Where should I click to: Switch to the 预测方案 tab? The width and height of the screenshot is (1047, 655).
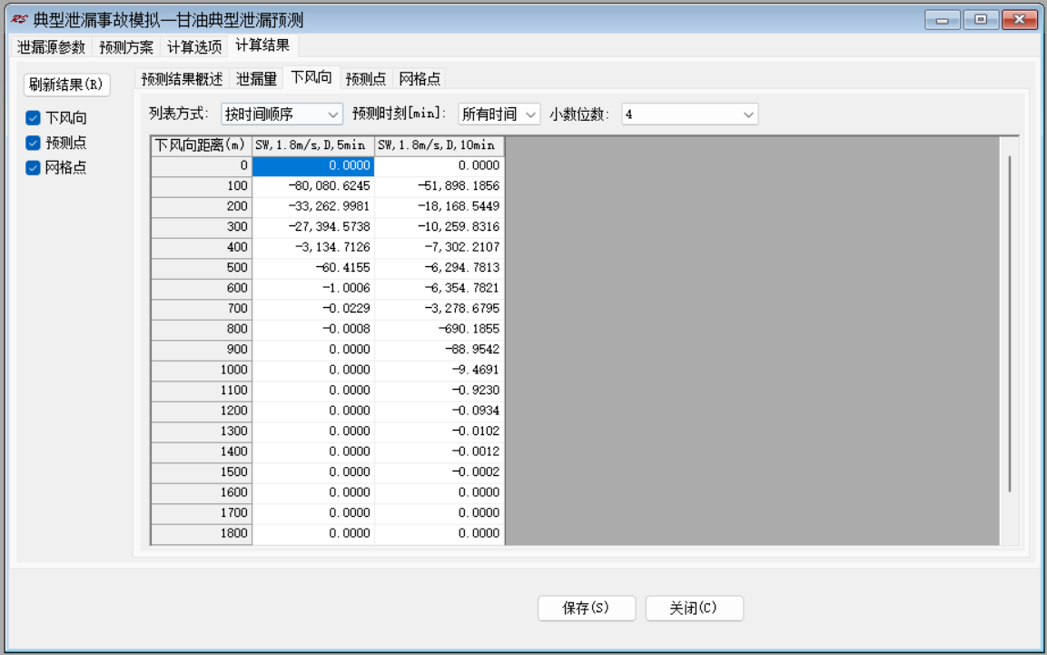coord(126,46)
